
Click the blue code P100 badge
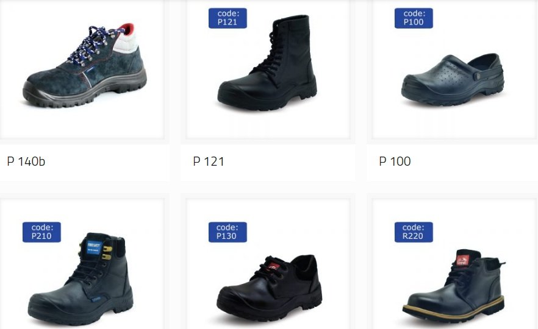tap(414, 18)
